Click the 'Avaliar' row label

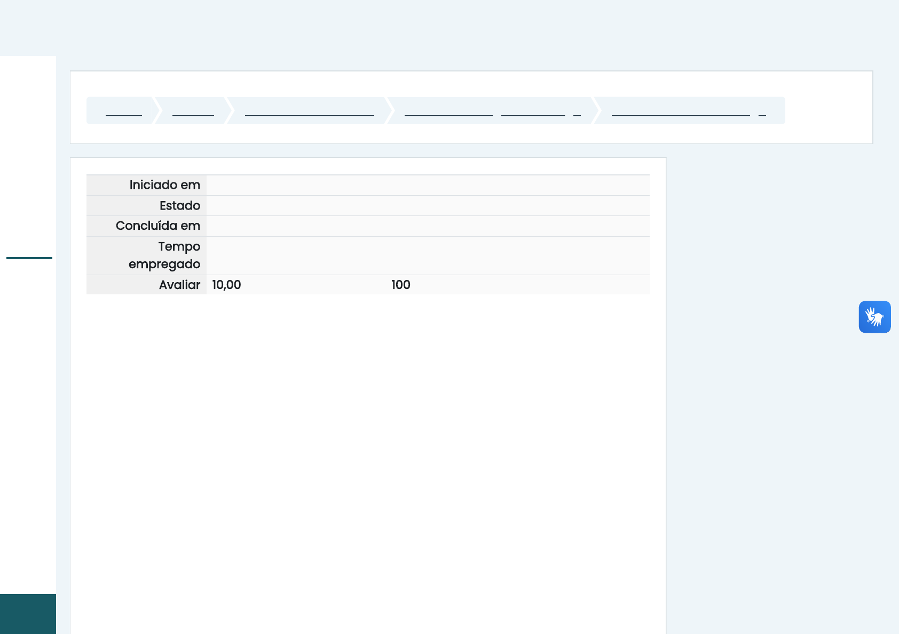(x=179, y=285)
